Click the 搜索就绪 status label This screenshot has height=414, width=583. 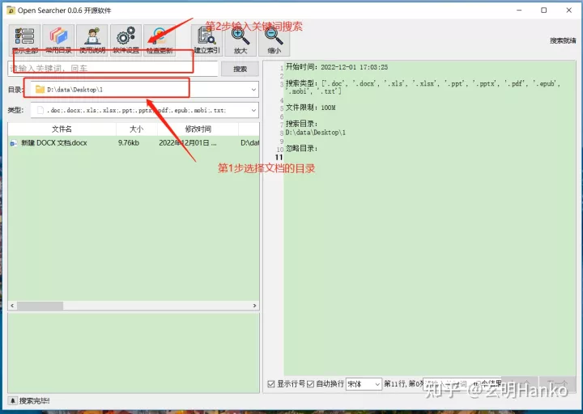pyautogui.click(x=563, y=40)
